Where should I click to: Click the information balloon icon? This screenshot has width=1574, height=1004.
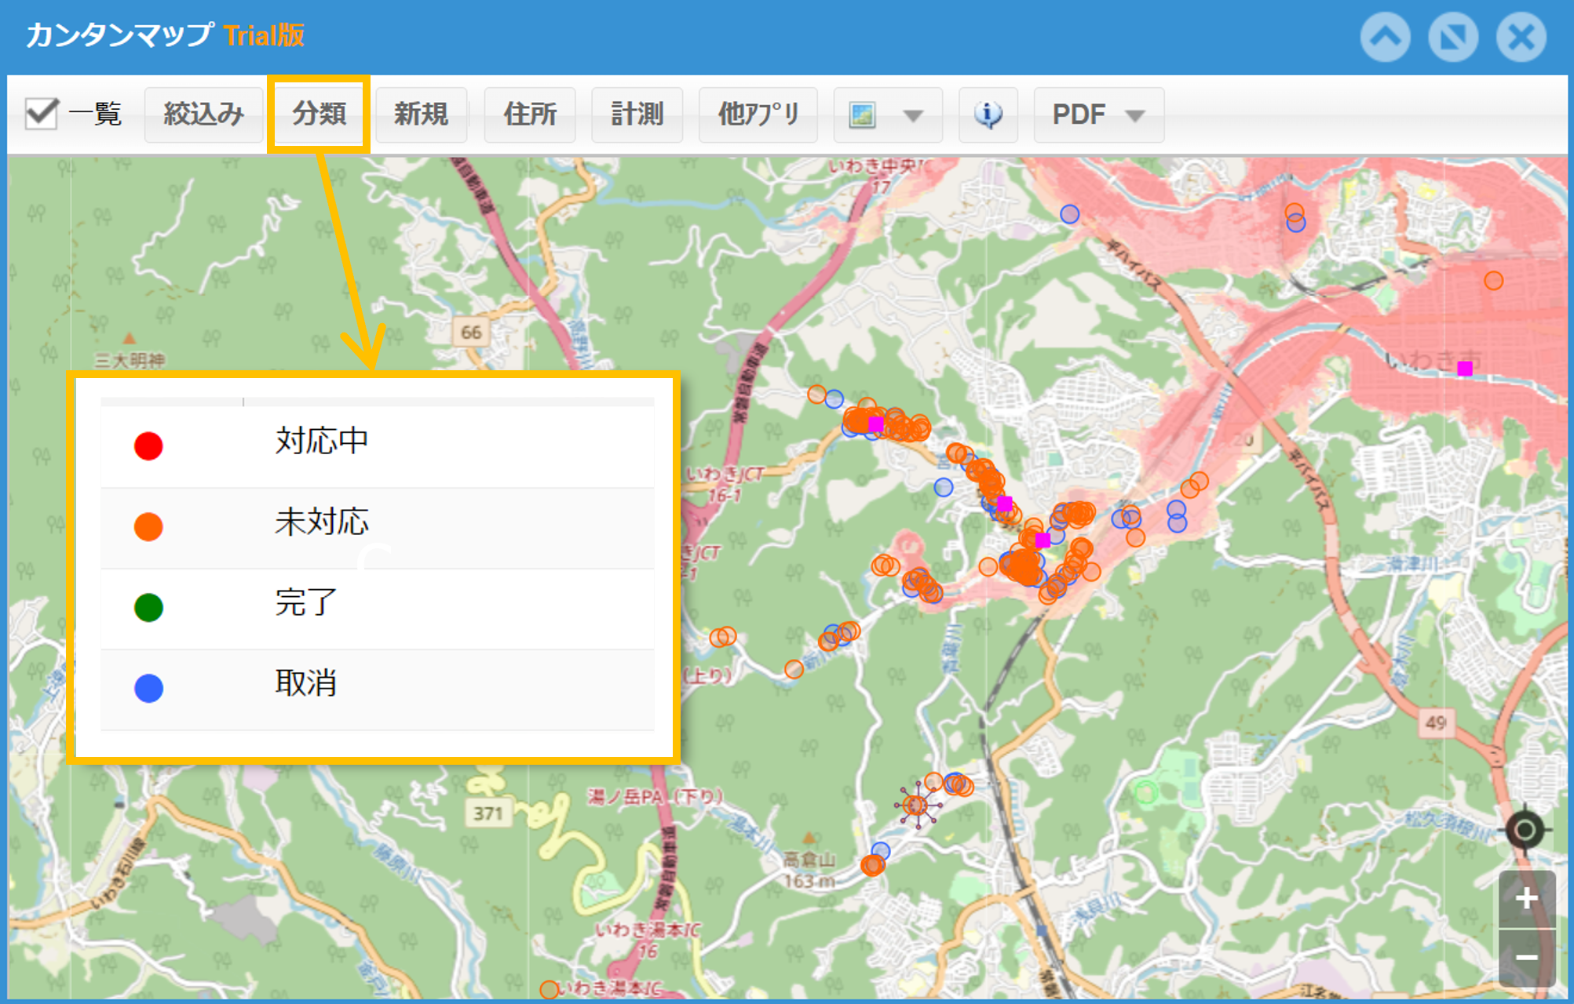click(x=988, y=115)
